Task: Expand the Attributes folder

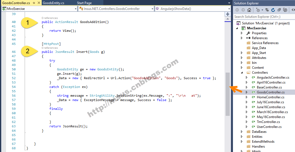Action: (x=242, y=58)
